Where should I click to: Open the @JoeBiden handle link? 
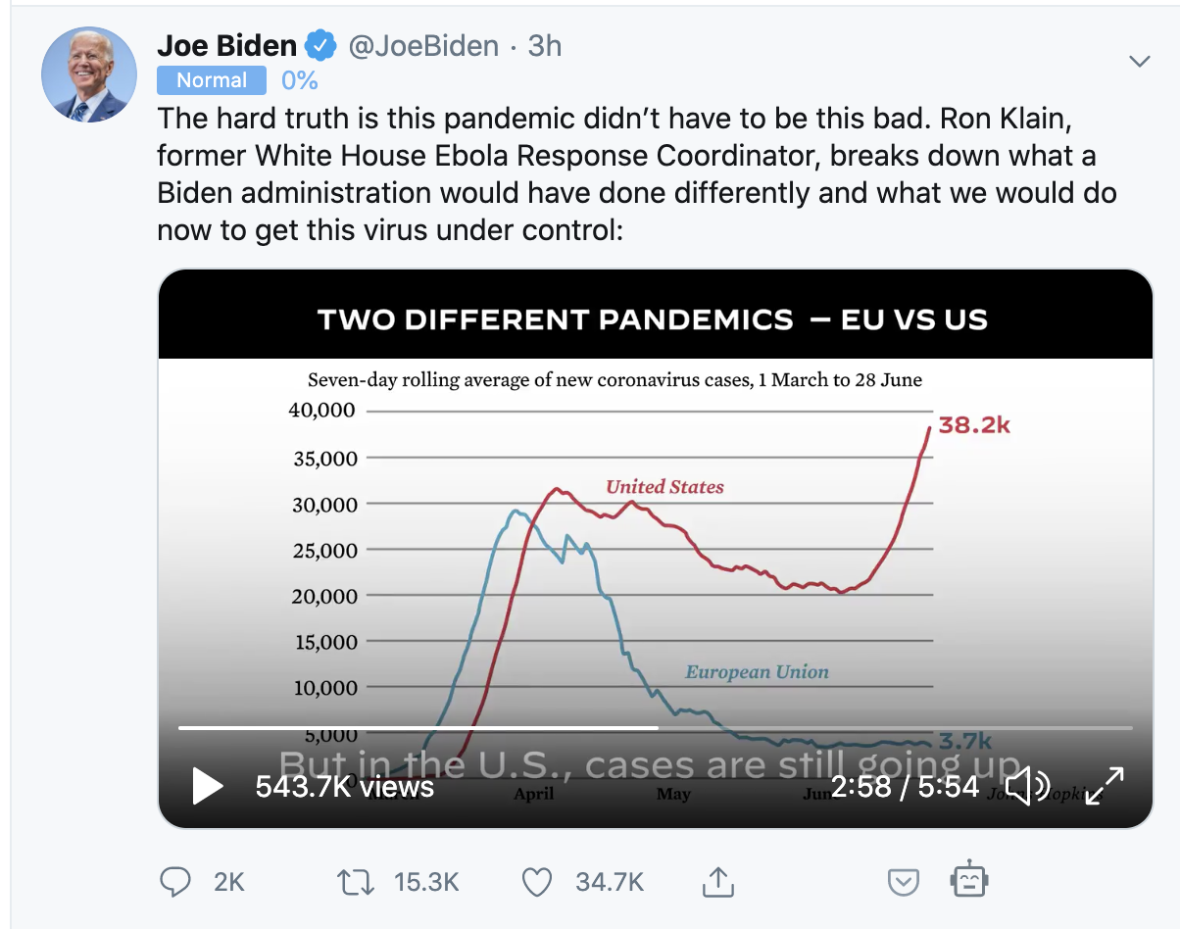click(x=423, y=45)
